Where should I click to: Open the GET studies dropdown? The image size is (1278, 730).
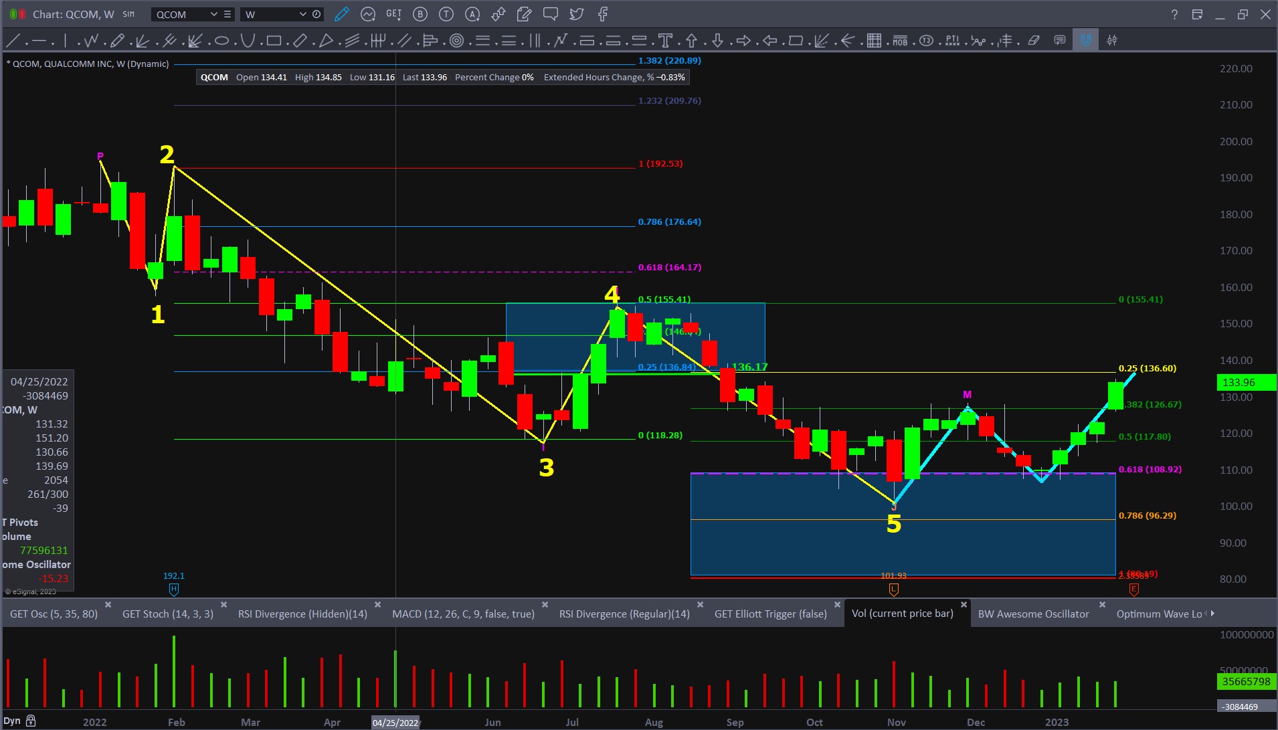coord(393,14)
